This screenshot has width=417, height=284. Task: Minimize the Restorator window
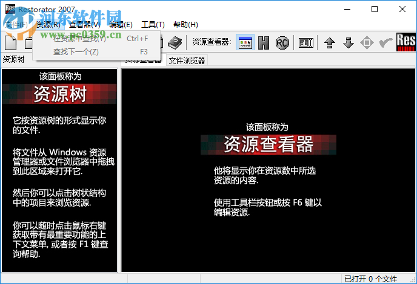(347, 9)
